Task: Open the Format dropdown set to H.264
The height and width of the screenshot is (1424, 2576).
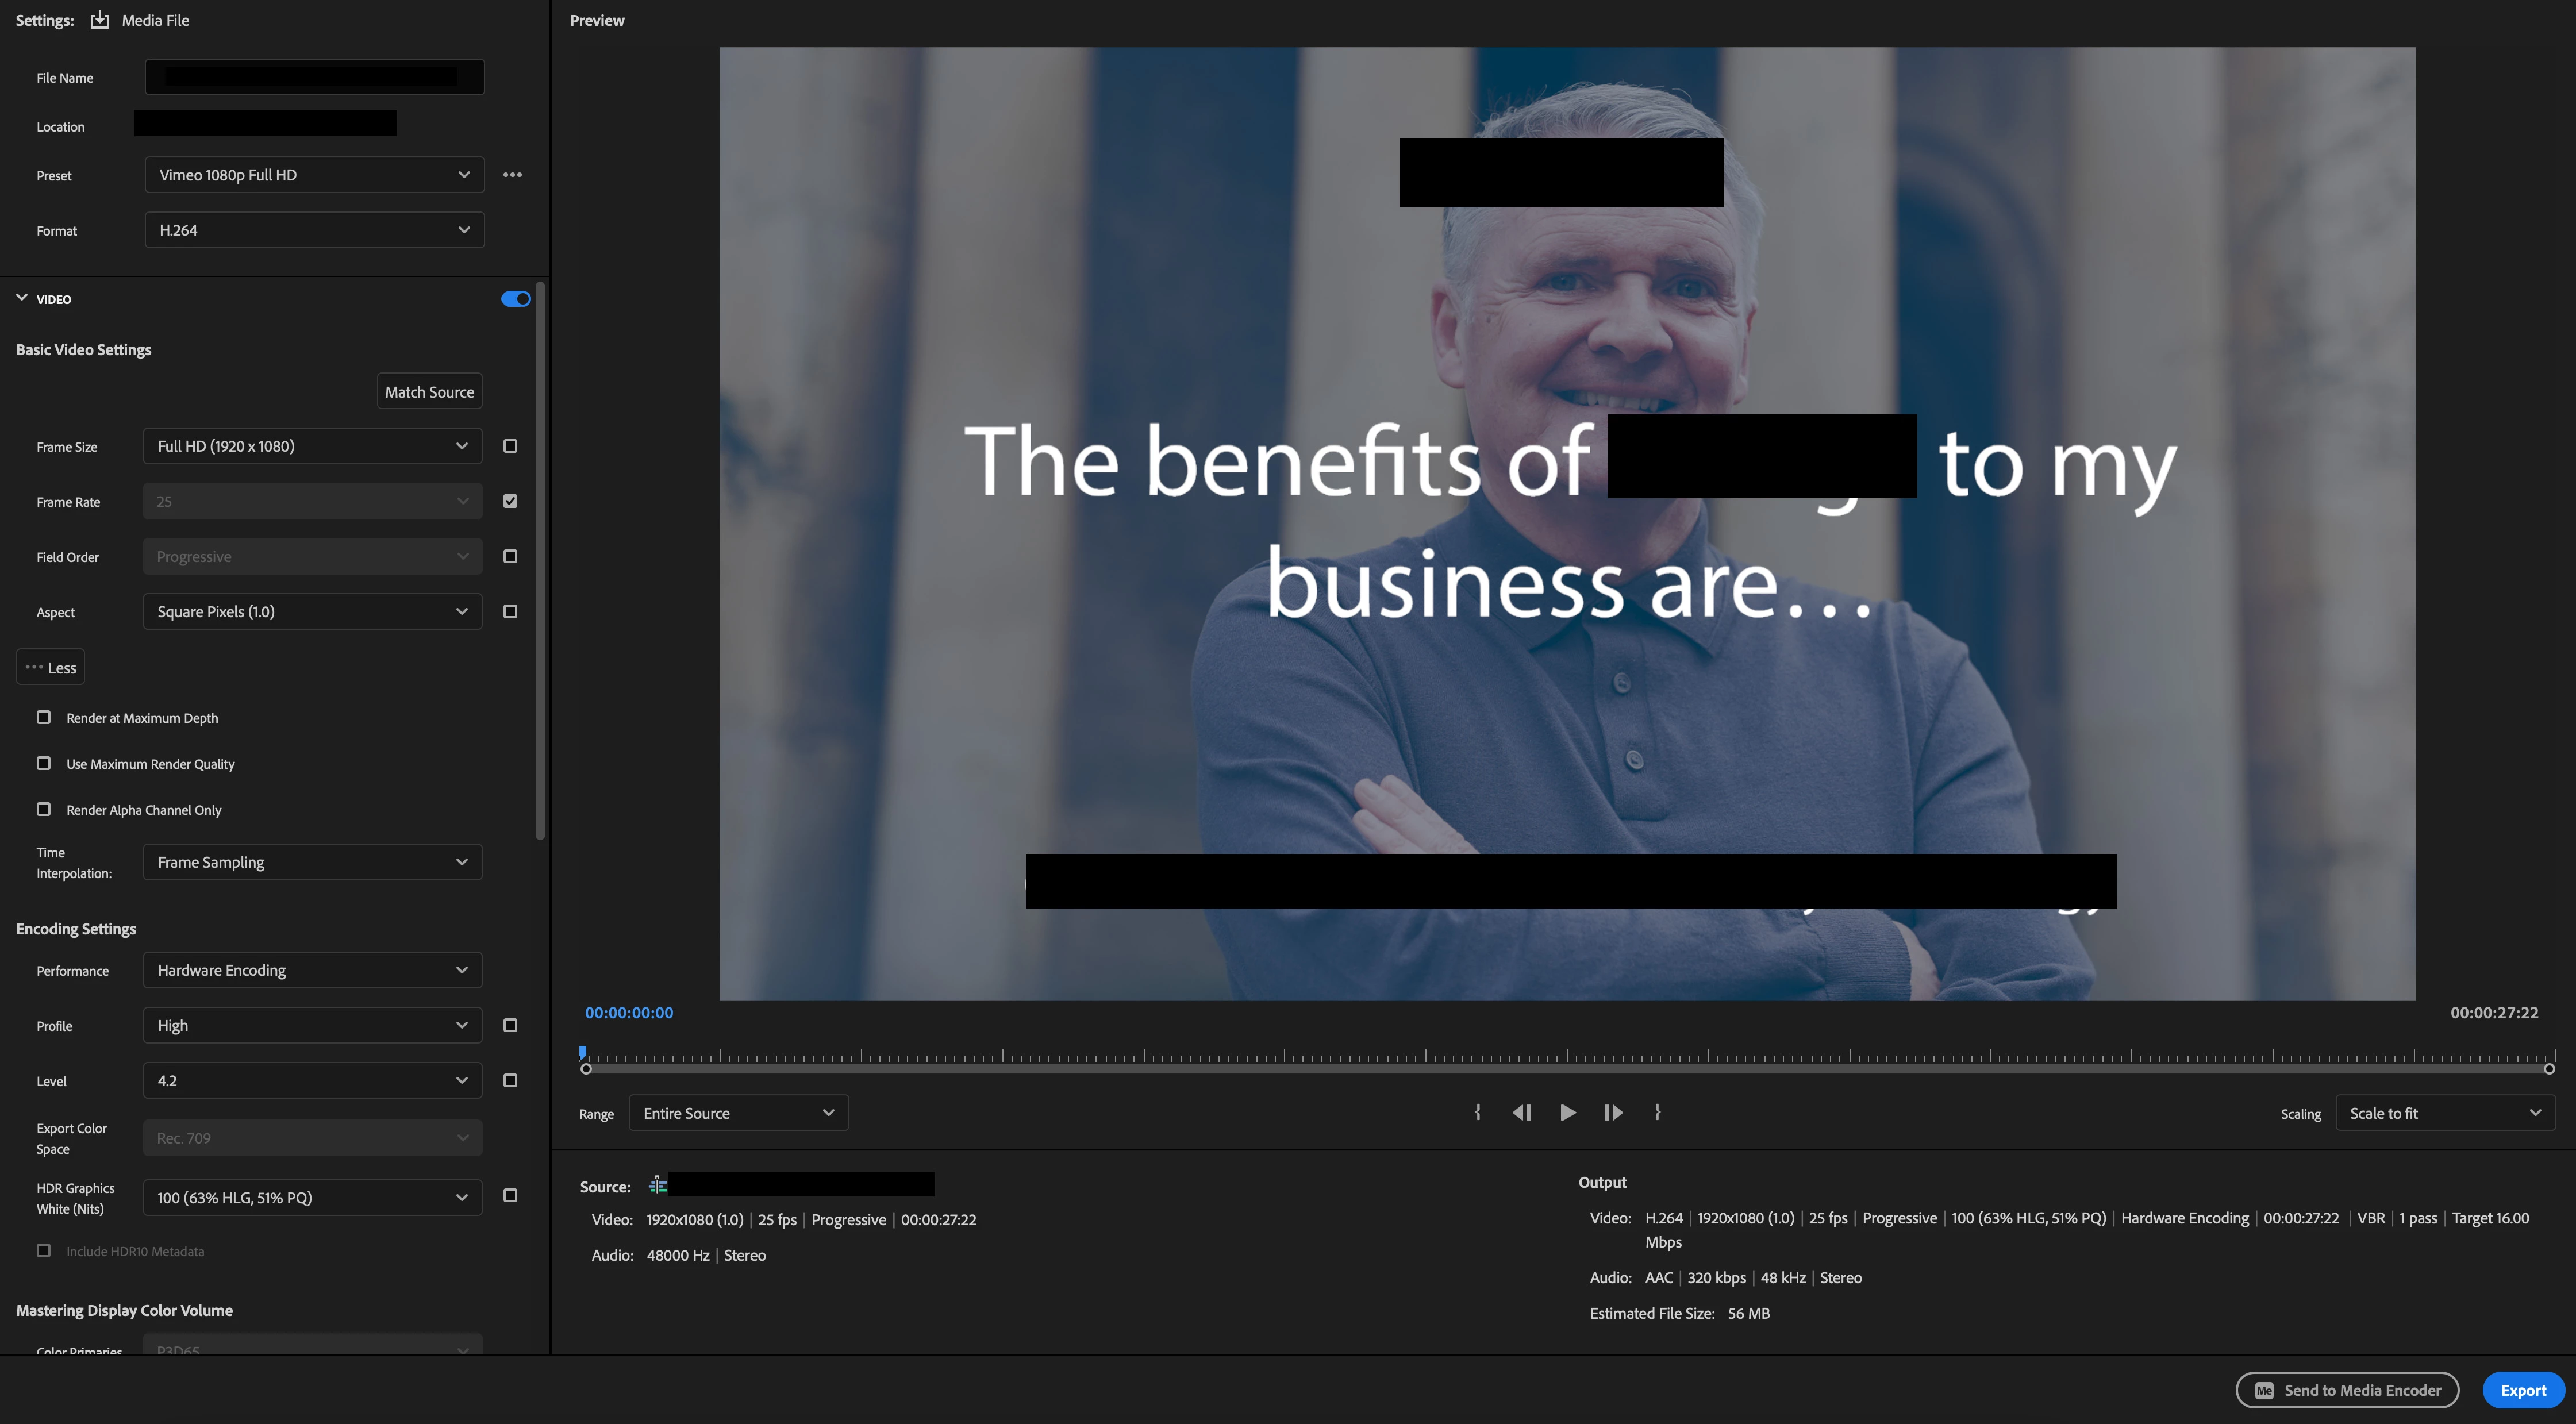Action: tap(314, 230)
